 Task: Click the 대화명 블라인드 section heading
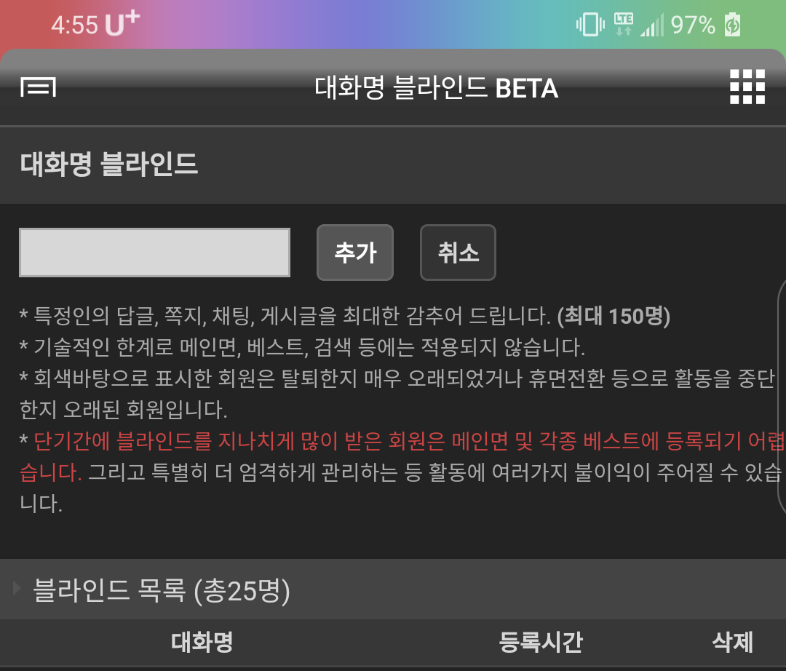108,164
